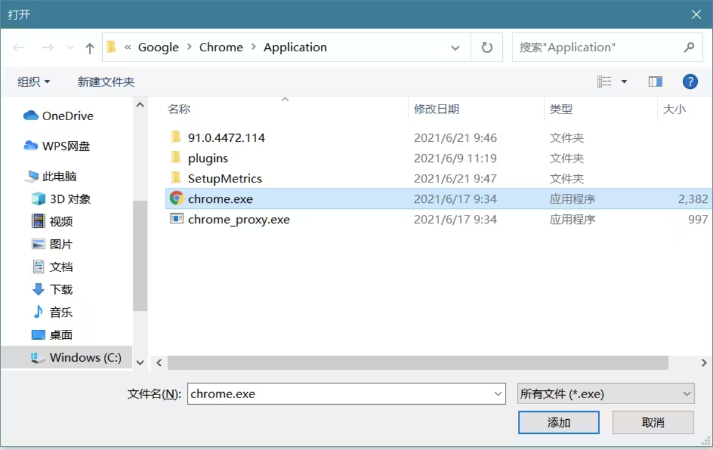Open help with the question mark
Screen dimensions: 713x450
click(690, 82)
